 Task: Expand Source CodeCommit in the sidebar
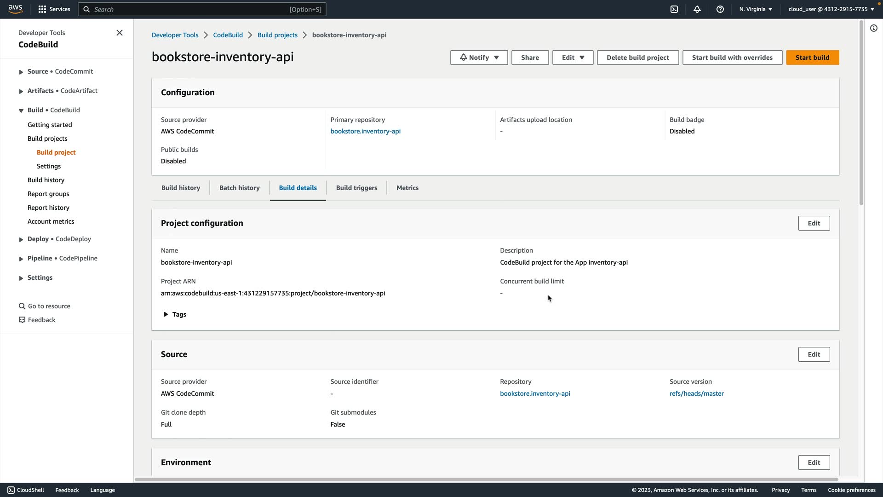click(x=21, y=72)
